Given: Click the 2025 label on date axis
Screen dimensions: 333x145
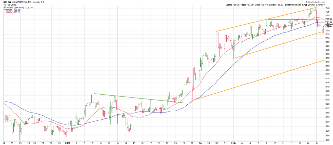Looking at the screenshot, I should click(x=68, y=143).
